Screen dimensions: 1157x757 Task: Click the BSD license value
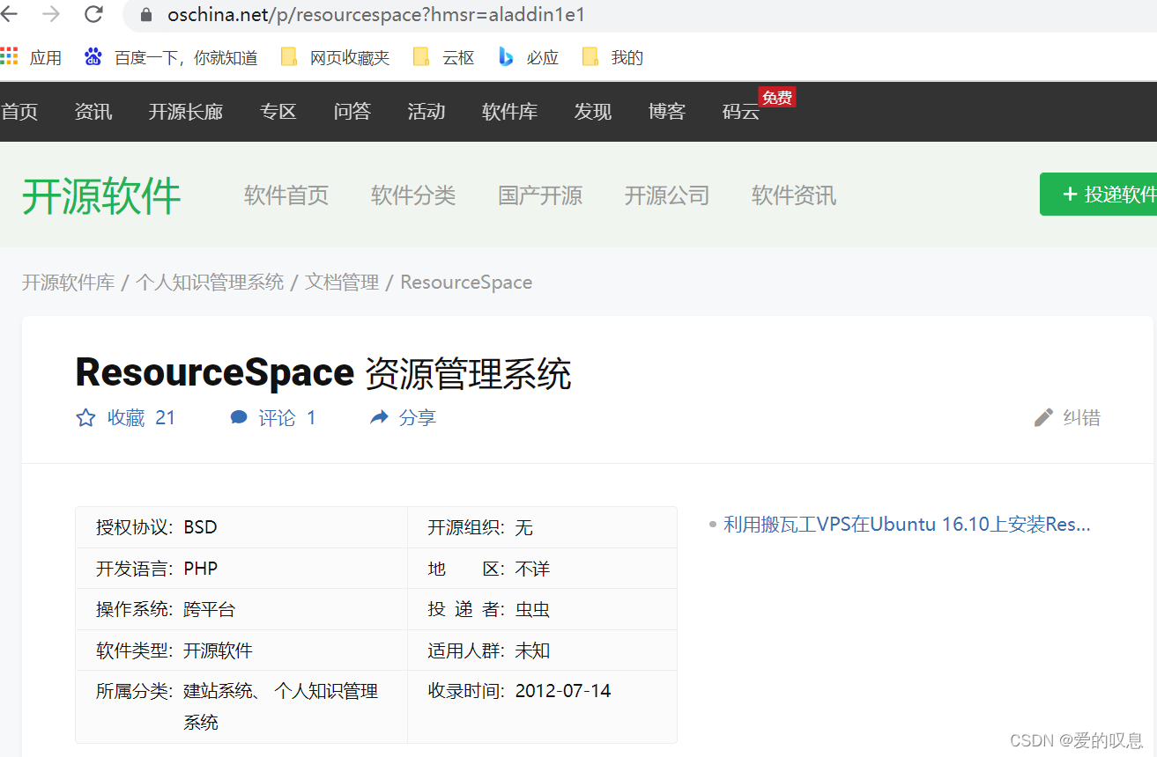200,527
